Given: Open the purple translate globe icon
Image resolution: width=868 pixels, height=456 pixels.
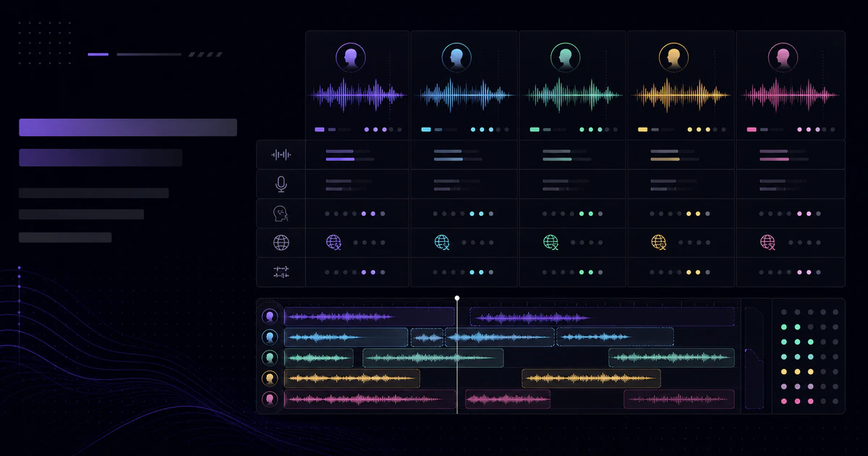Looking at the screenshot, I should pyautogui.click(x=333, y=242).
